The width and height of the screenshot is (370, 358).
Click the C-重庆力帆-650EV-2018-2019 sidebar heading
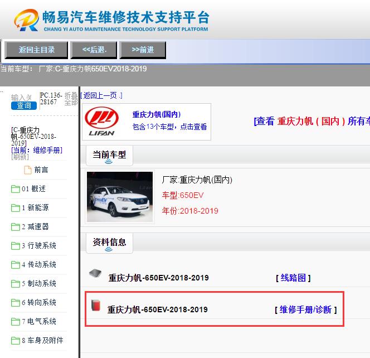tap(33, 136)
